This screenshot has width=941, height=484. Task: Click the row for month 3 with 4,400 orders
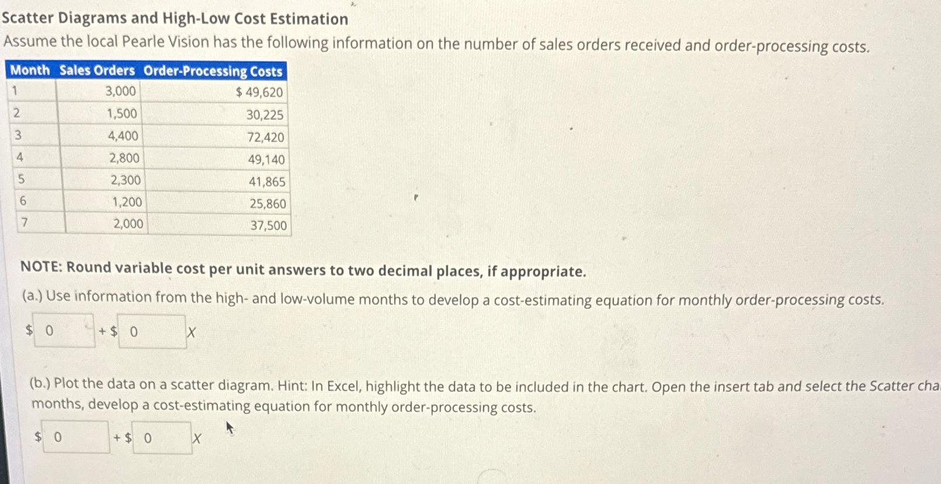coord(123,137)
